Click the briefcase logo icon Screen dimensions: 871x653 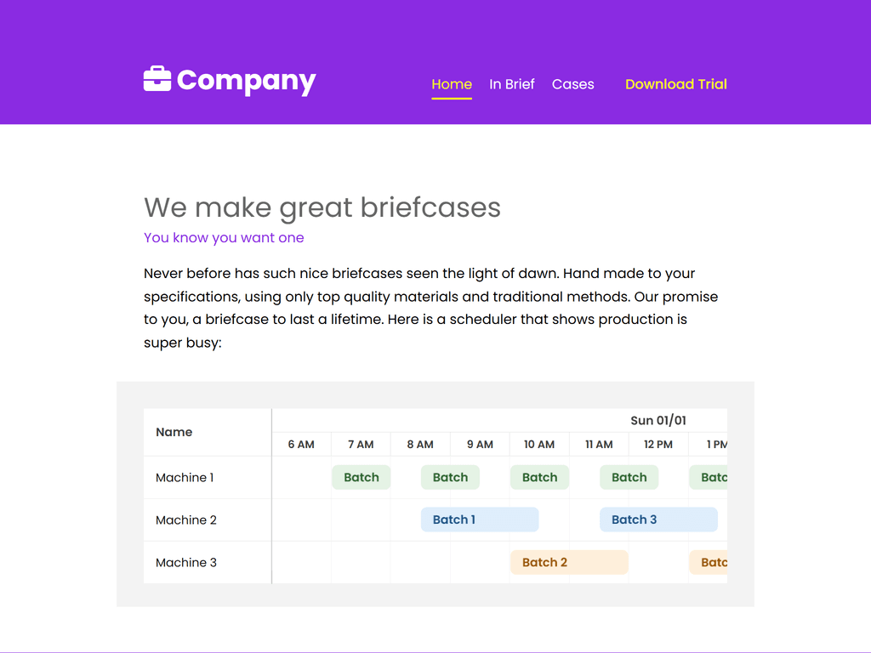157,79
